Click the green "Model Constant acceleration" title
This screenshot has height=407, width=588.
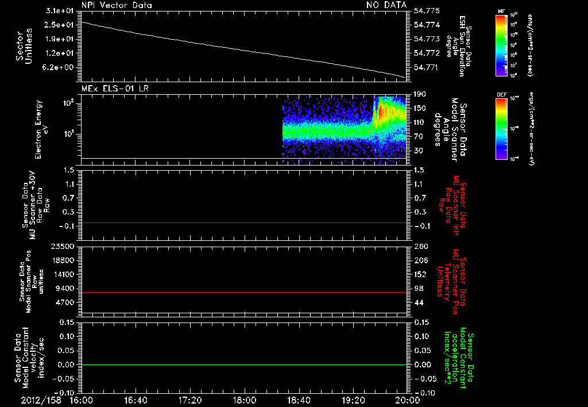pyautogui.click(x=458, y=358)
